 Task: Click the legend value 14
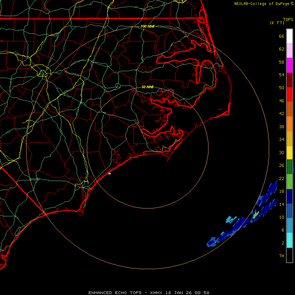point(282,204)
